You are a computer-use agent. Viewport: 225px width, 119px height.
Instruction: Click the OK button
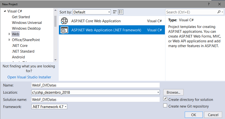pyautogui.click(x=193, y=115)
